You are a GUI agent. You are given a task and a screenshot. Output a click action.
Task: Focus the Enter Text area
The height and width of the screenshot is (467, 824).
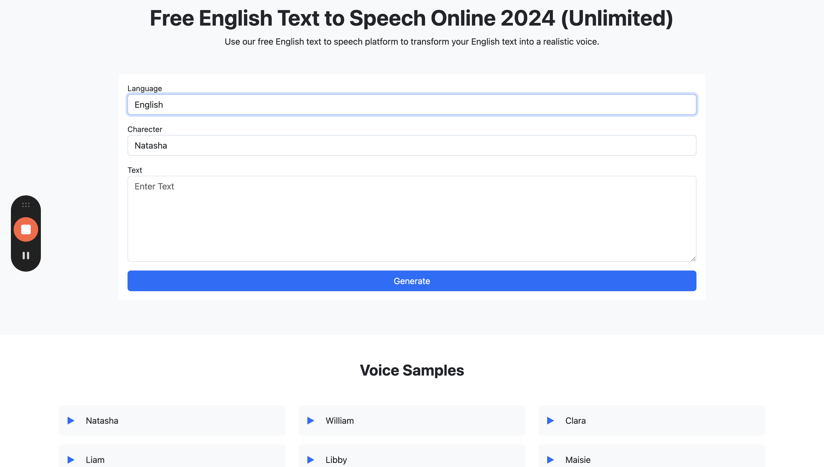click(412, 219)
